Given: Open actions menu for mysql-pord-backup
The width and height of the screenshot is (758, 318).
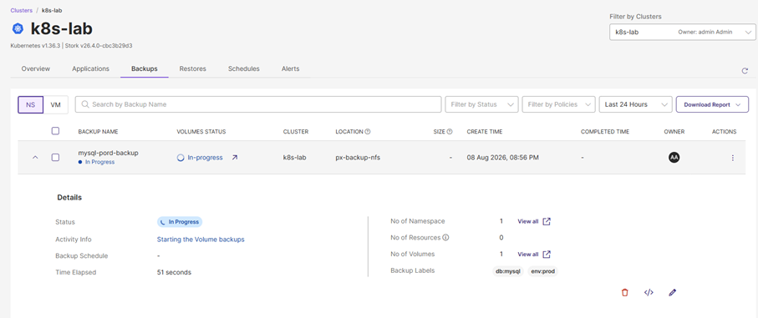Looking at the screenshot, I should click(733, 158).
